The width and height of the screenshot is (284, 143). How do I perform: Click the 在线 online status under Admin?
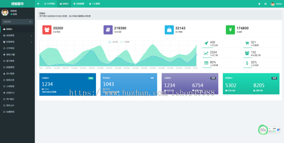[14, 14]
